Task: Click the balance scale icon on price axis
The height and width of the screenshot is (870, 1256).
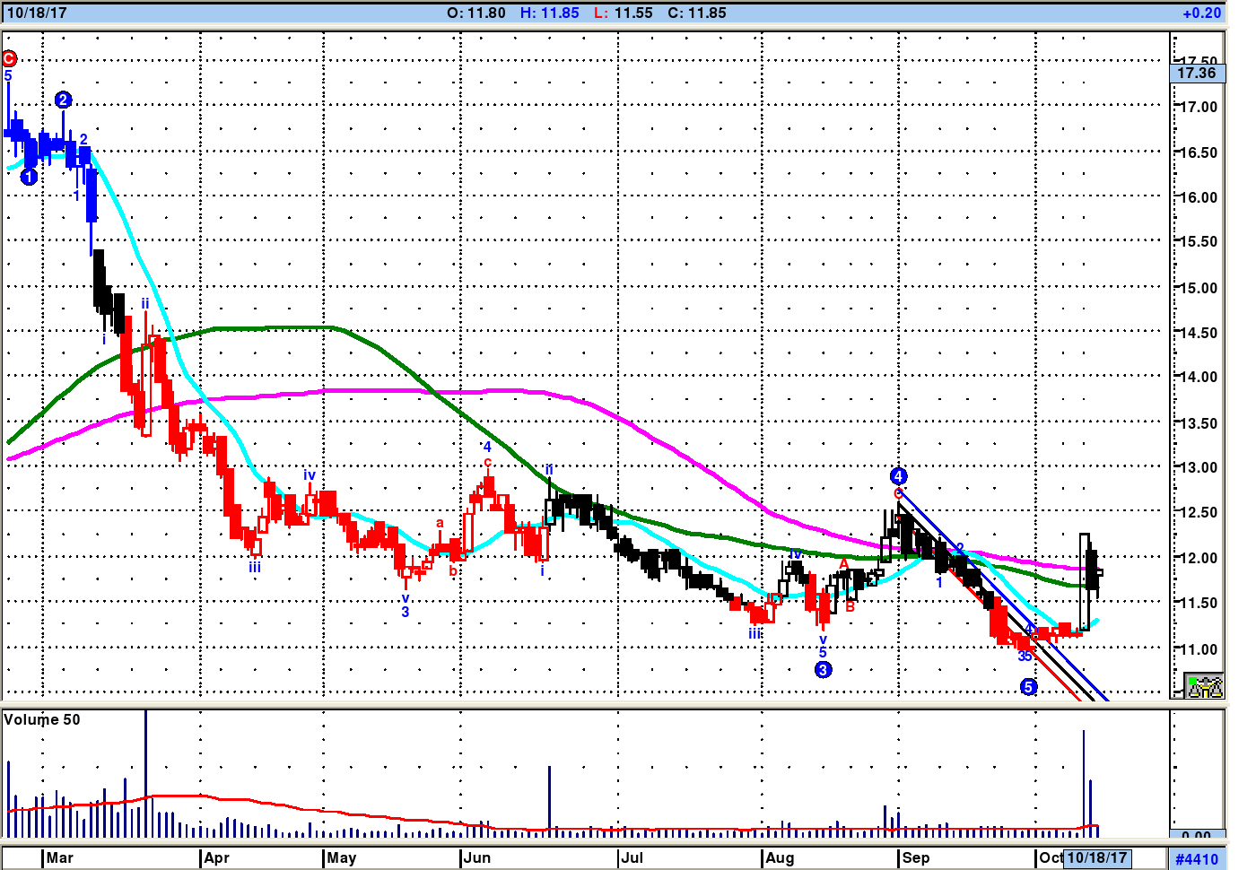Action: pyautogui.click(x=1204, y=686)
